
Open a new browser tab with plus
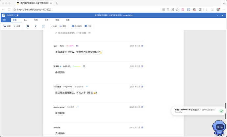pos(57,3)
